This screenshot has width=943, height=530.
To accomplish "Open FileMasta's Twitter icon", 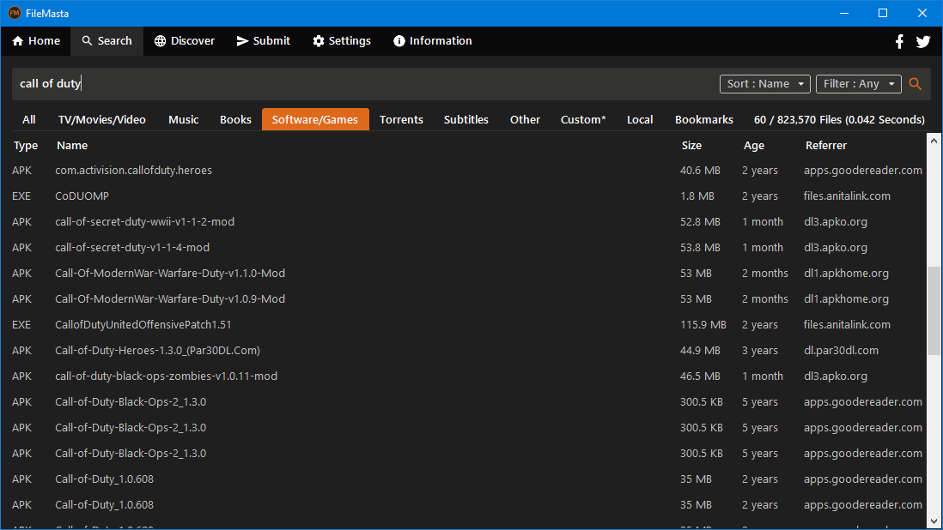I will [923, 40].
